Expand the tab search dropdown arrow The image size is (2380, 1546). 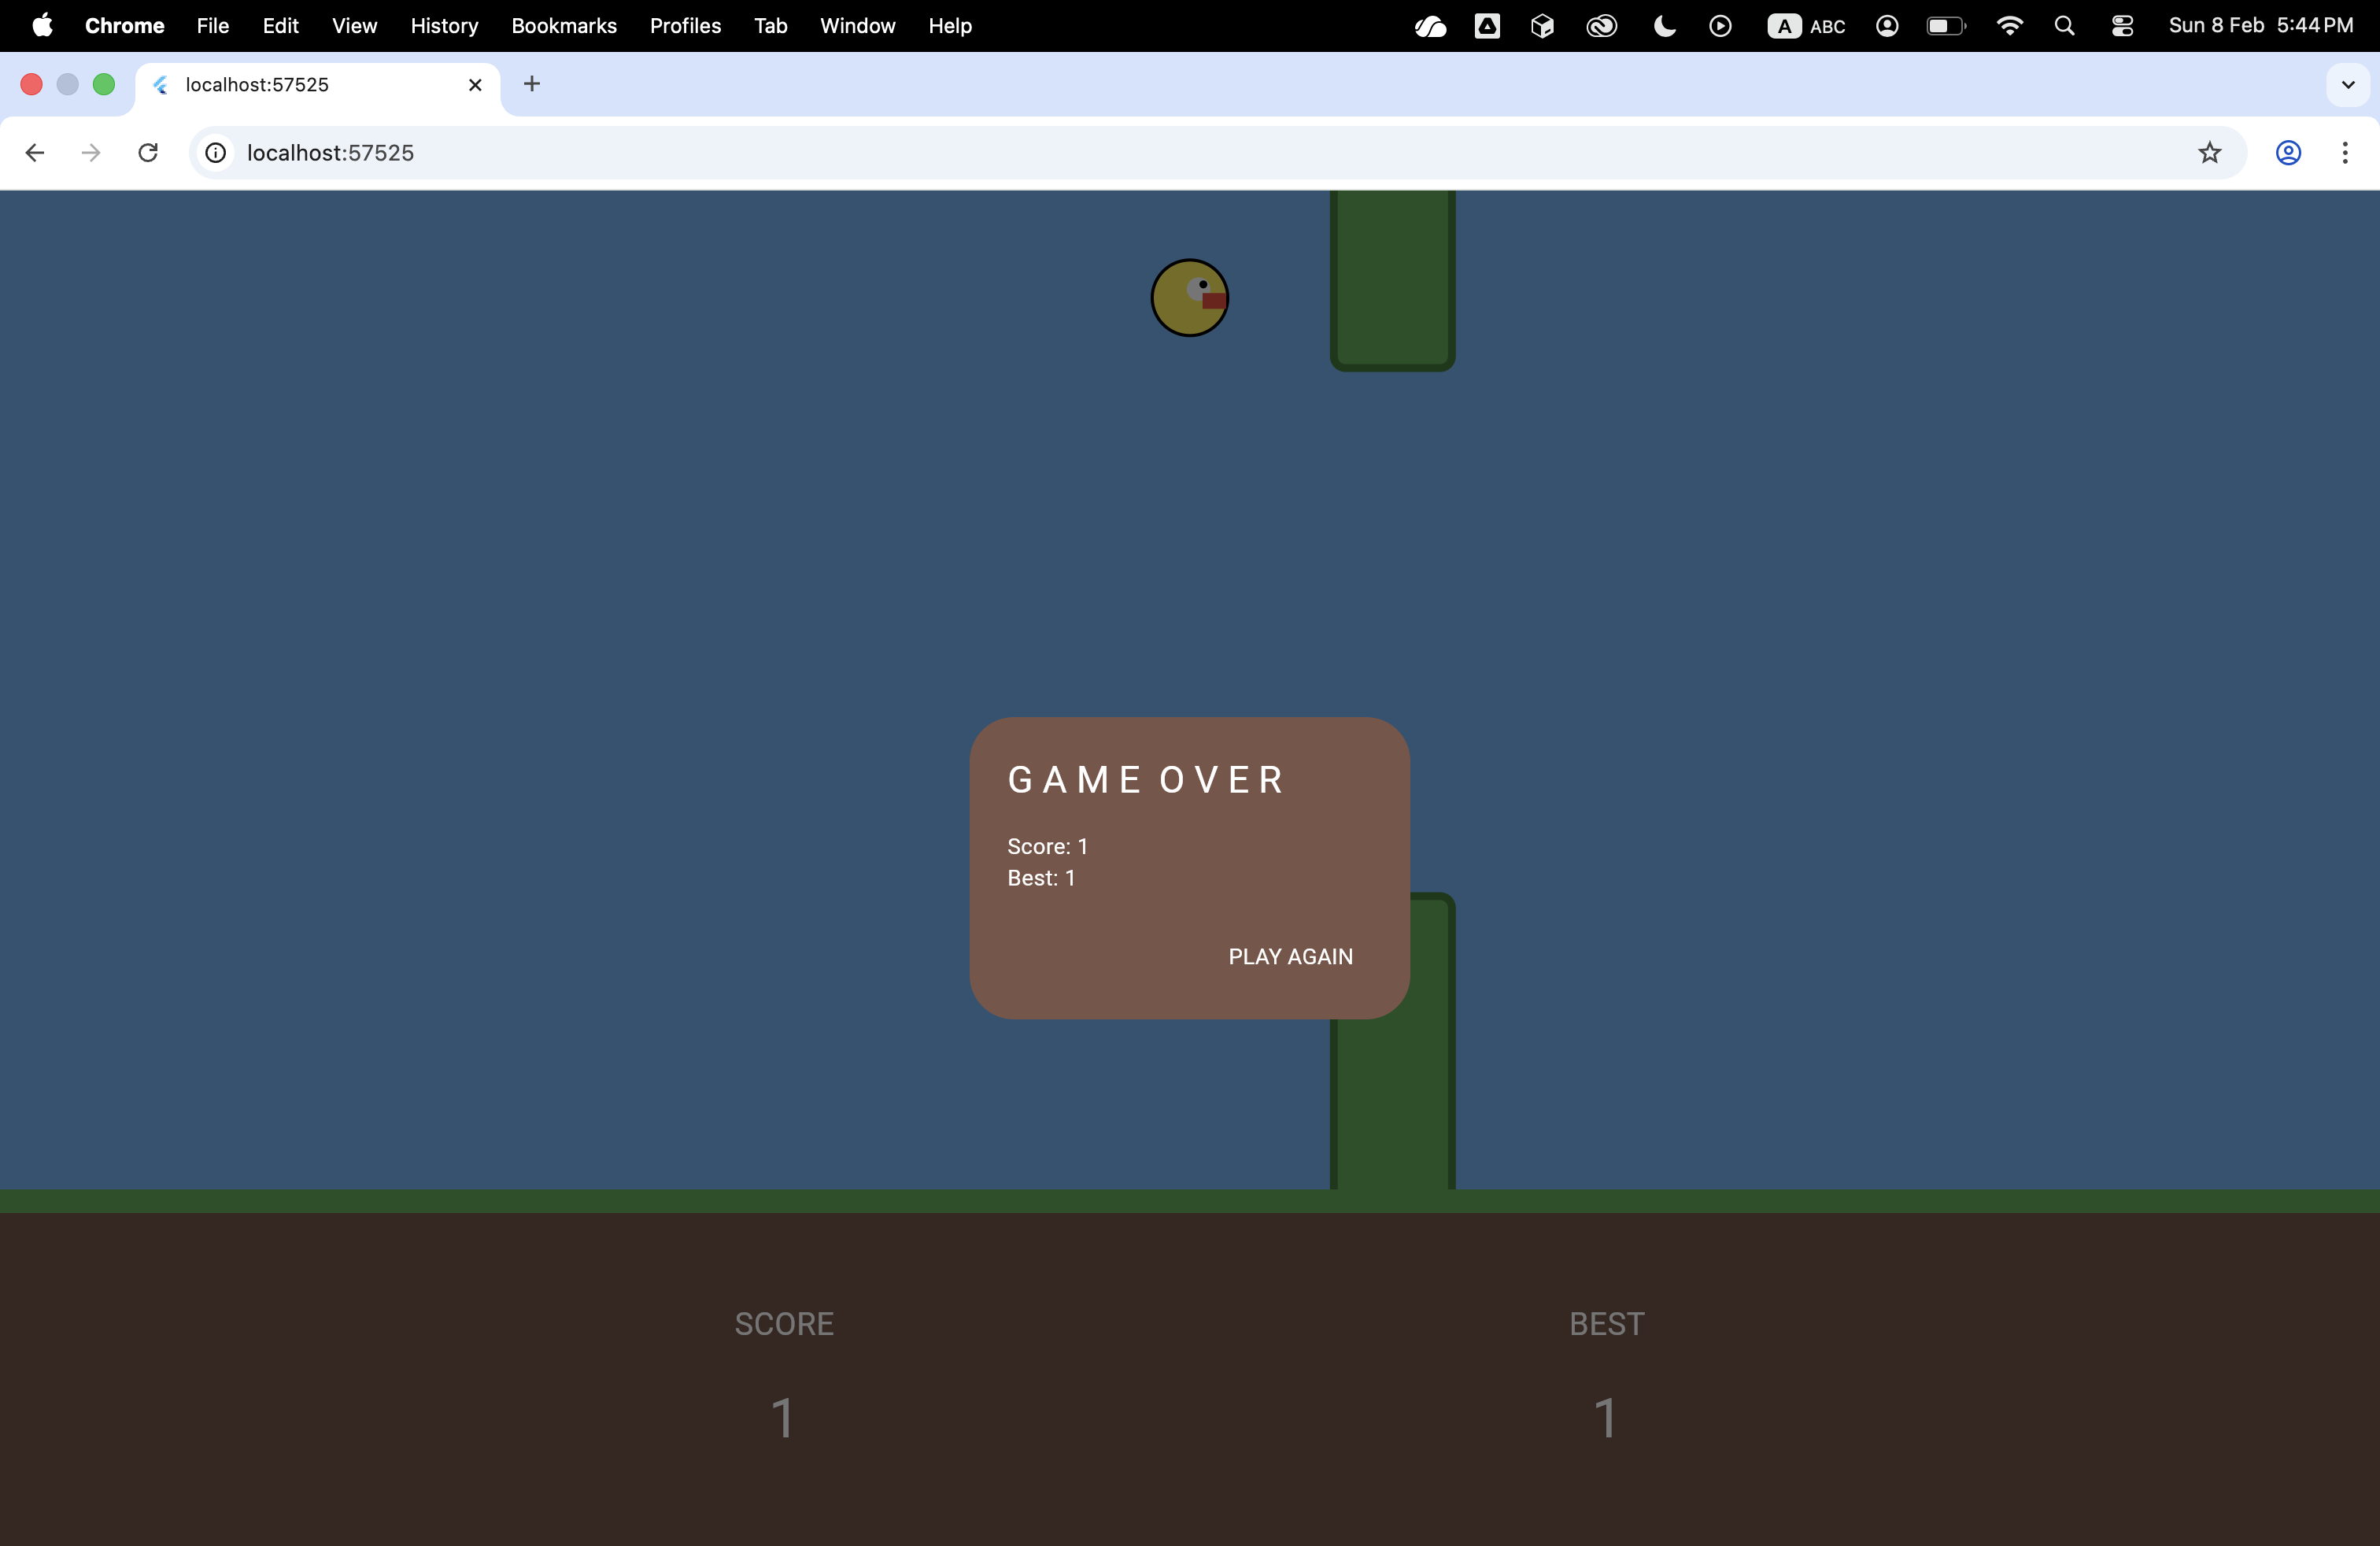click(2348, 85)
